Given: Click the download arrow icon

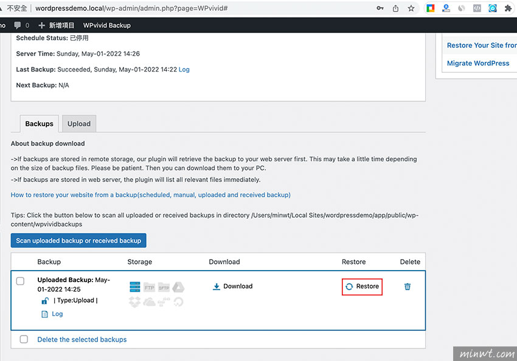Looking at the screenshot, I should click(217, 287).
